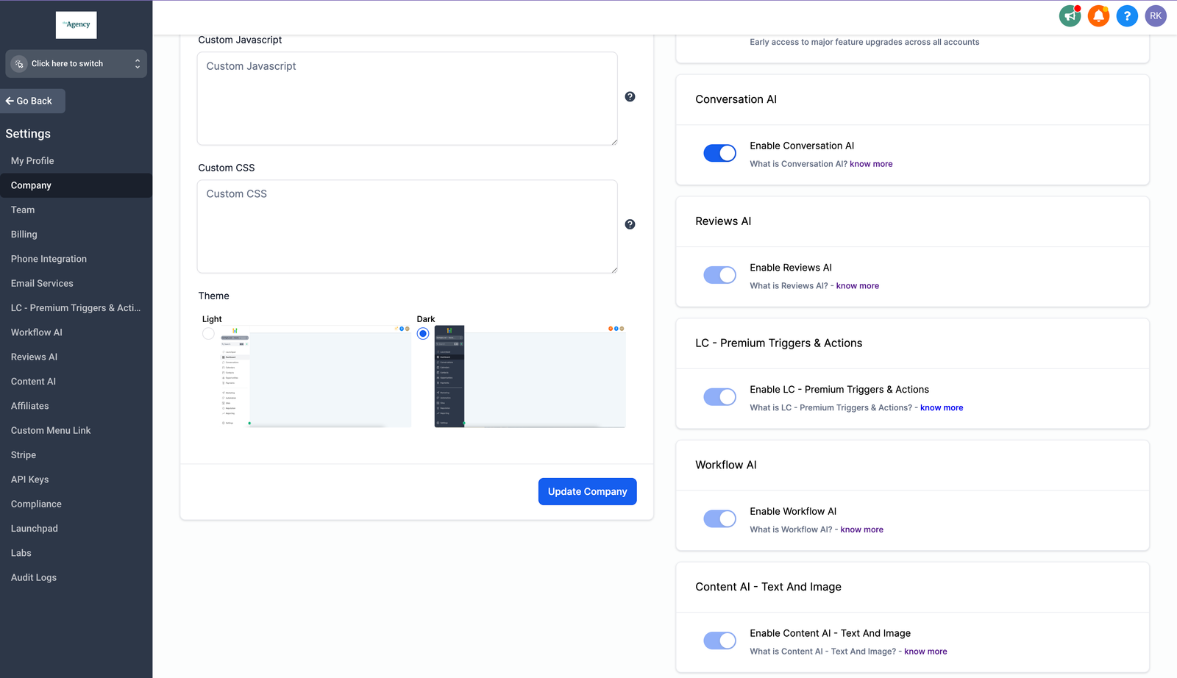This screenshot has height=678, width=1177.
Task: Toggle the Content AI Text And Image switch
Action: [x=719, y=640]
